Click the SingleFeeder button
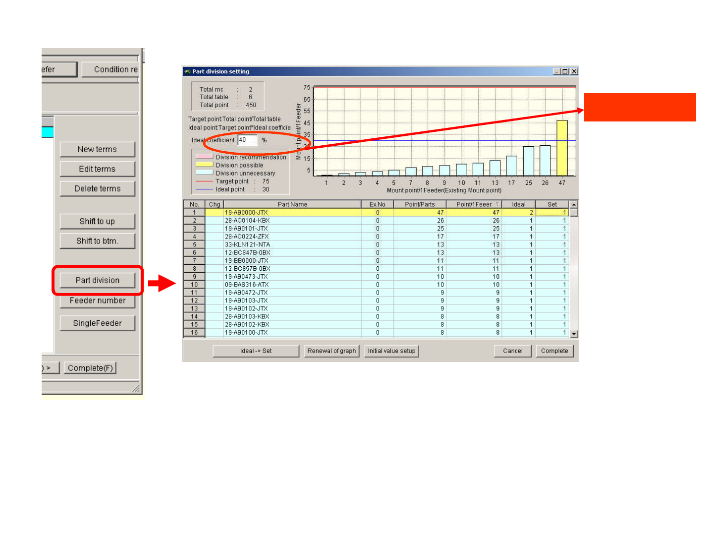Screen dimensions: 710x533 point(97,323)
